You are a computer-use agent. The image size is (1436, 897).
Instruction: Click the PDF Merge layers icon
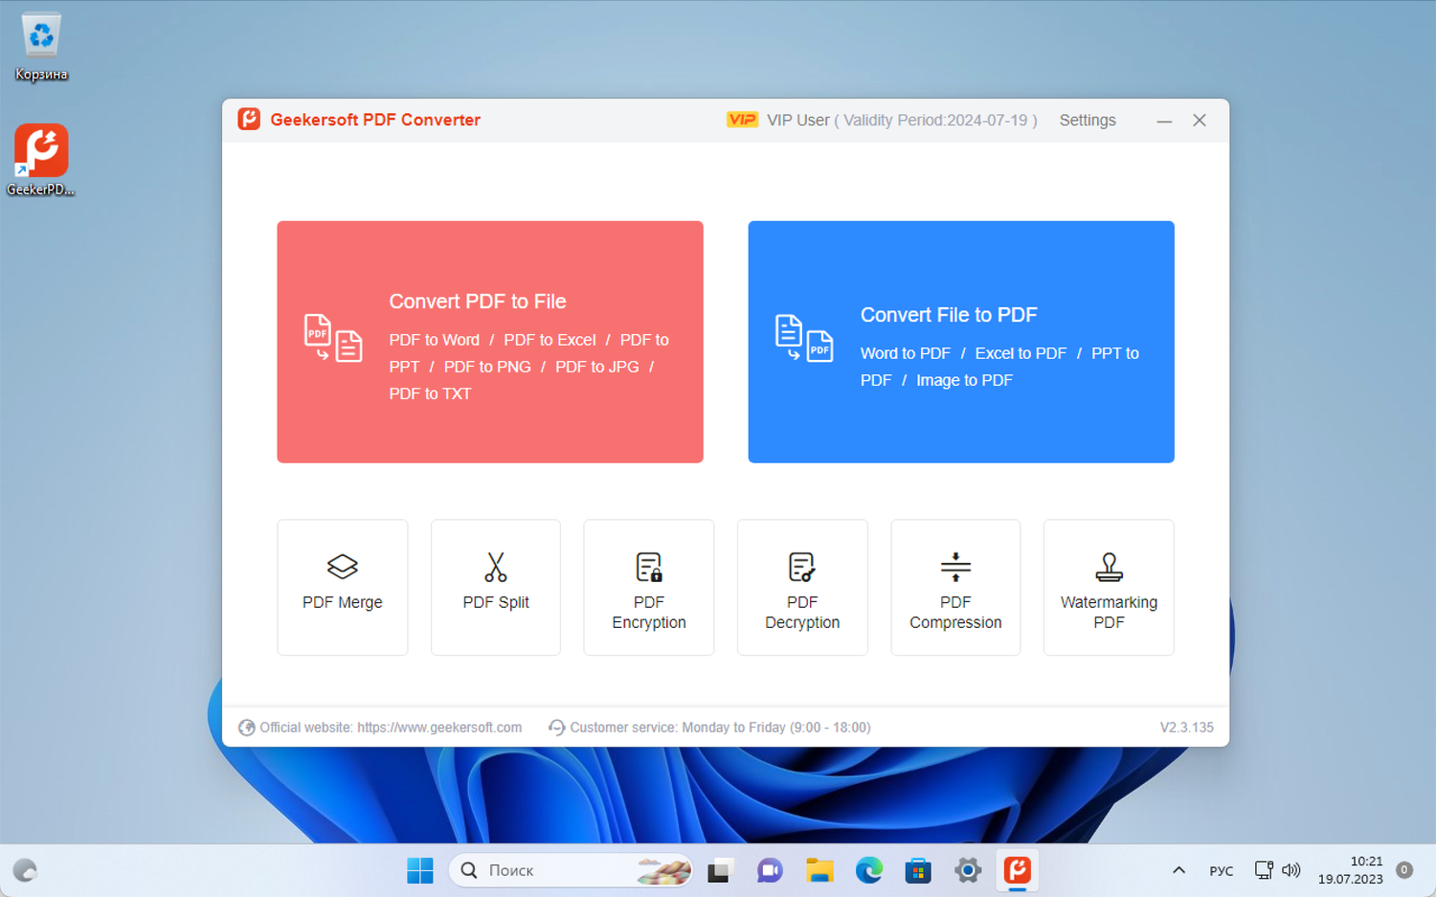[x=343, y=567]
